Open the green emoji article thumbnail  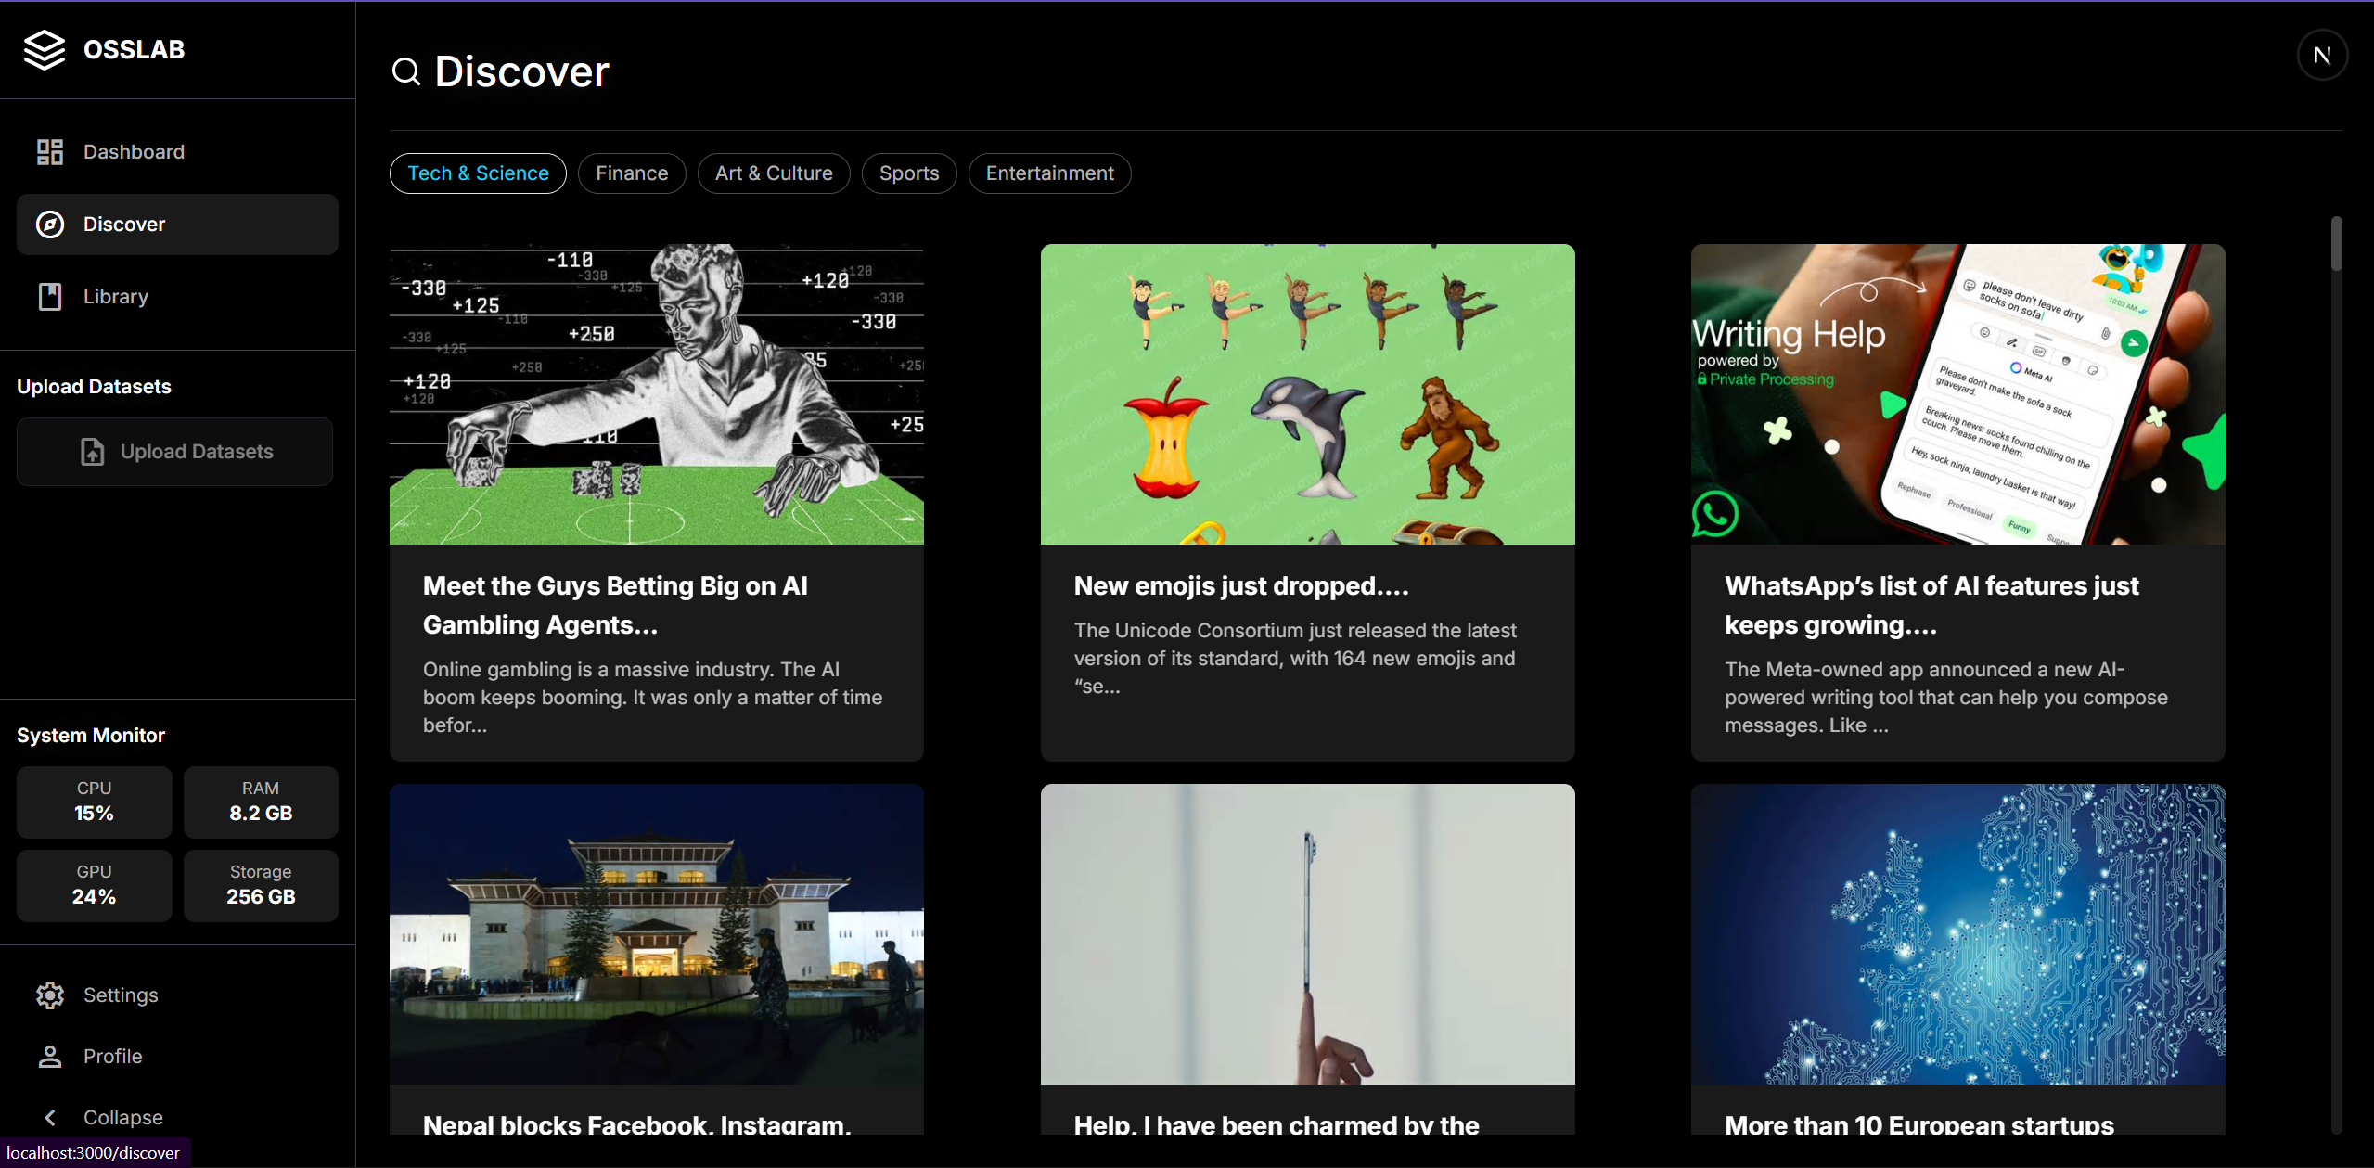tap(1307, 393)
